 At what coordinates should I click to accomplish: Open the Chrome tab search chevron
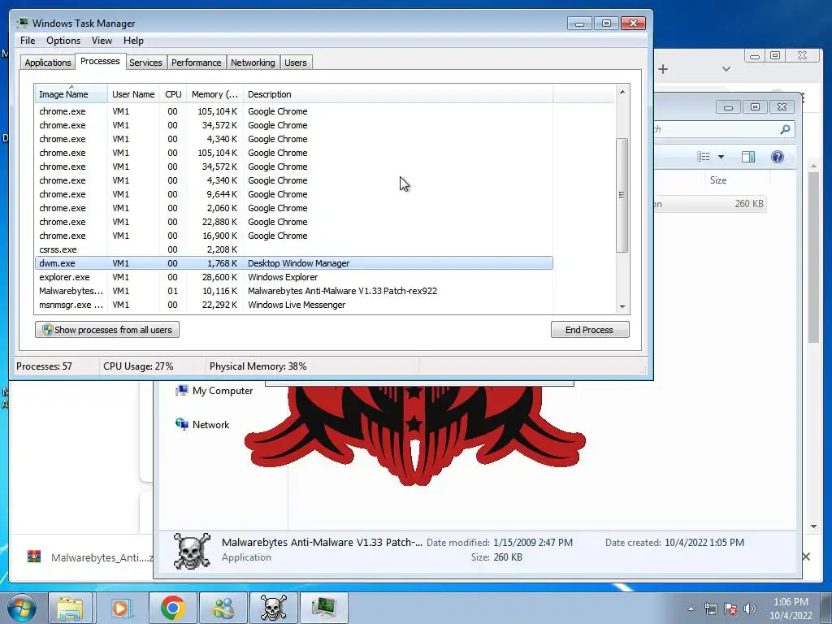[x=726, y=69]
